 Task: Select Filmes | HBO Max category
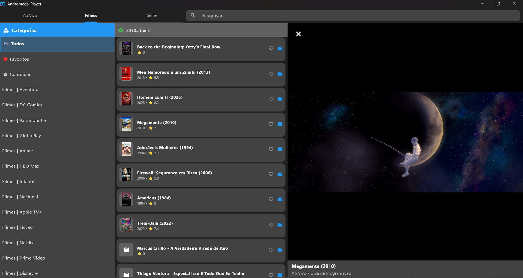point(21,166)
